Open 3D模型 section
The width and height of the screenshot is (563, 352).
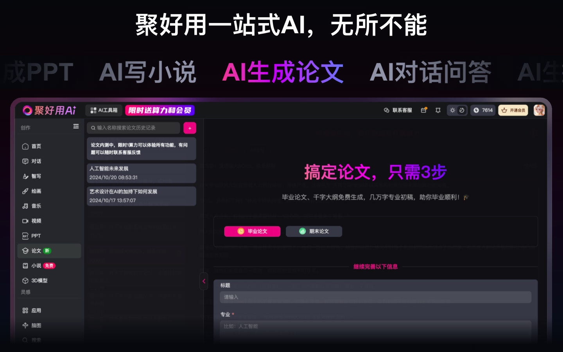[x=49, y=280]
